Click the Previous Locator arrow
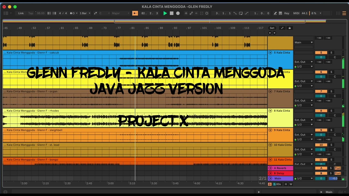 pyautogui.click(x=270, y=33)
